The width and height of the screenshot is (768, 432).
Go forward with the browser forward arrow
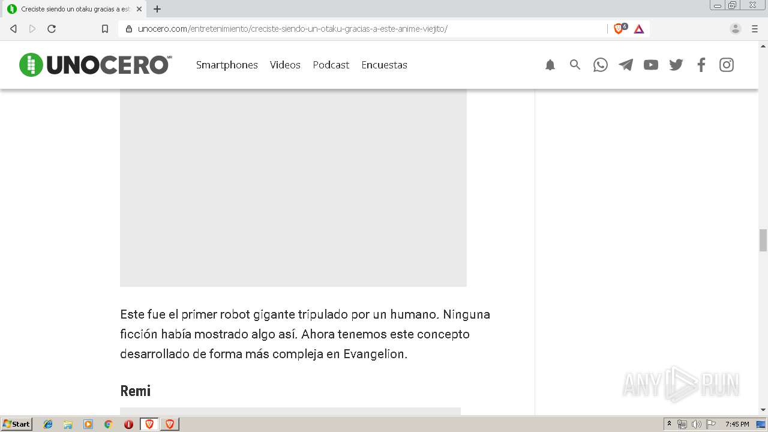(32, 29)
